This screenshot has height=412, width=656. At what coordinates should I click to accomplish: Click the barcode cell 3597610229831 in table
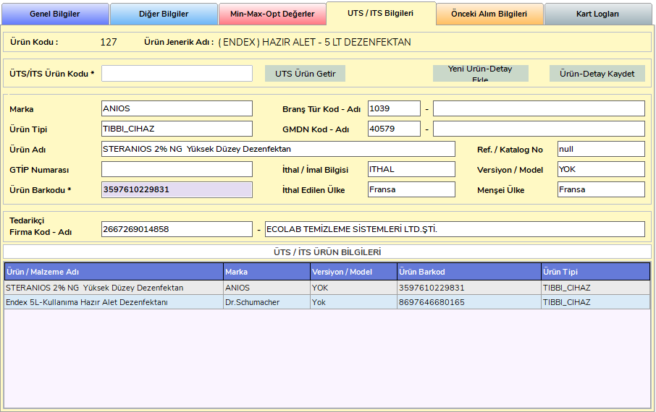(469, 288)
